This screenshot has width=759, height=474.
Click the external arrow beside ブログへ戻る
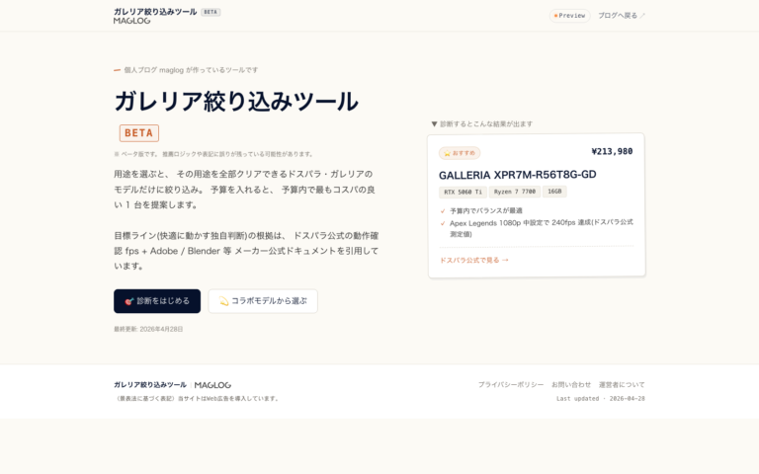pos(642,16)
